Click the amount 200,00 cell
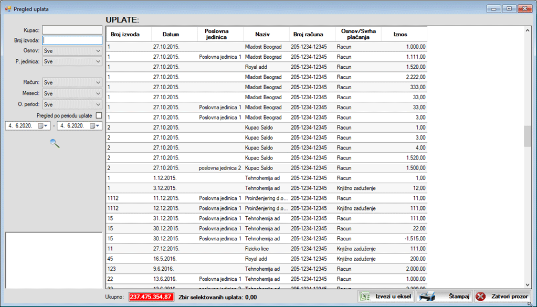This screenshot has width=537, height=307. coord(404,259)
